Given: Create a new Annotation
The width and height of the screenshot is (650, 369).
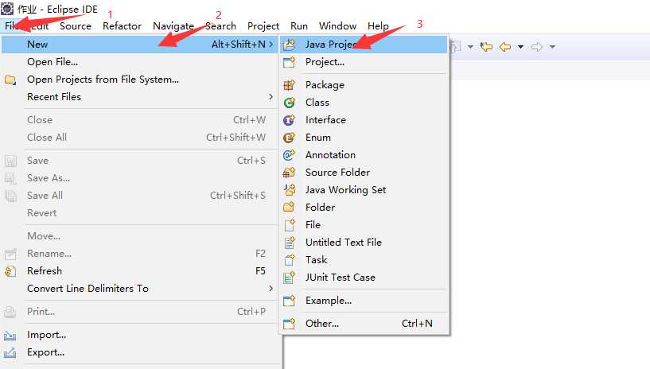Looking at the screenshot, I should pos(364,155).
